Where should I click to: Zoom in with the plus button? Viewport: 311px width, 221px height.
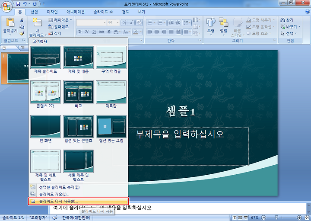[299, 218]
